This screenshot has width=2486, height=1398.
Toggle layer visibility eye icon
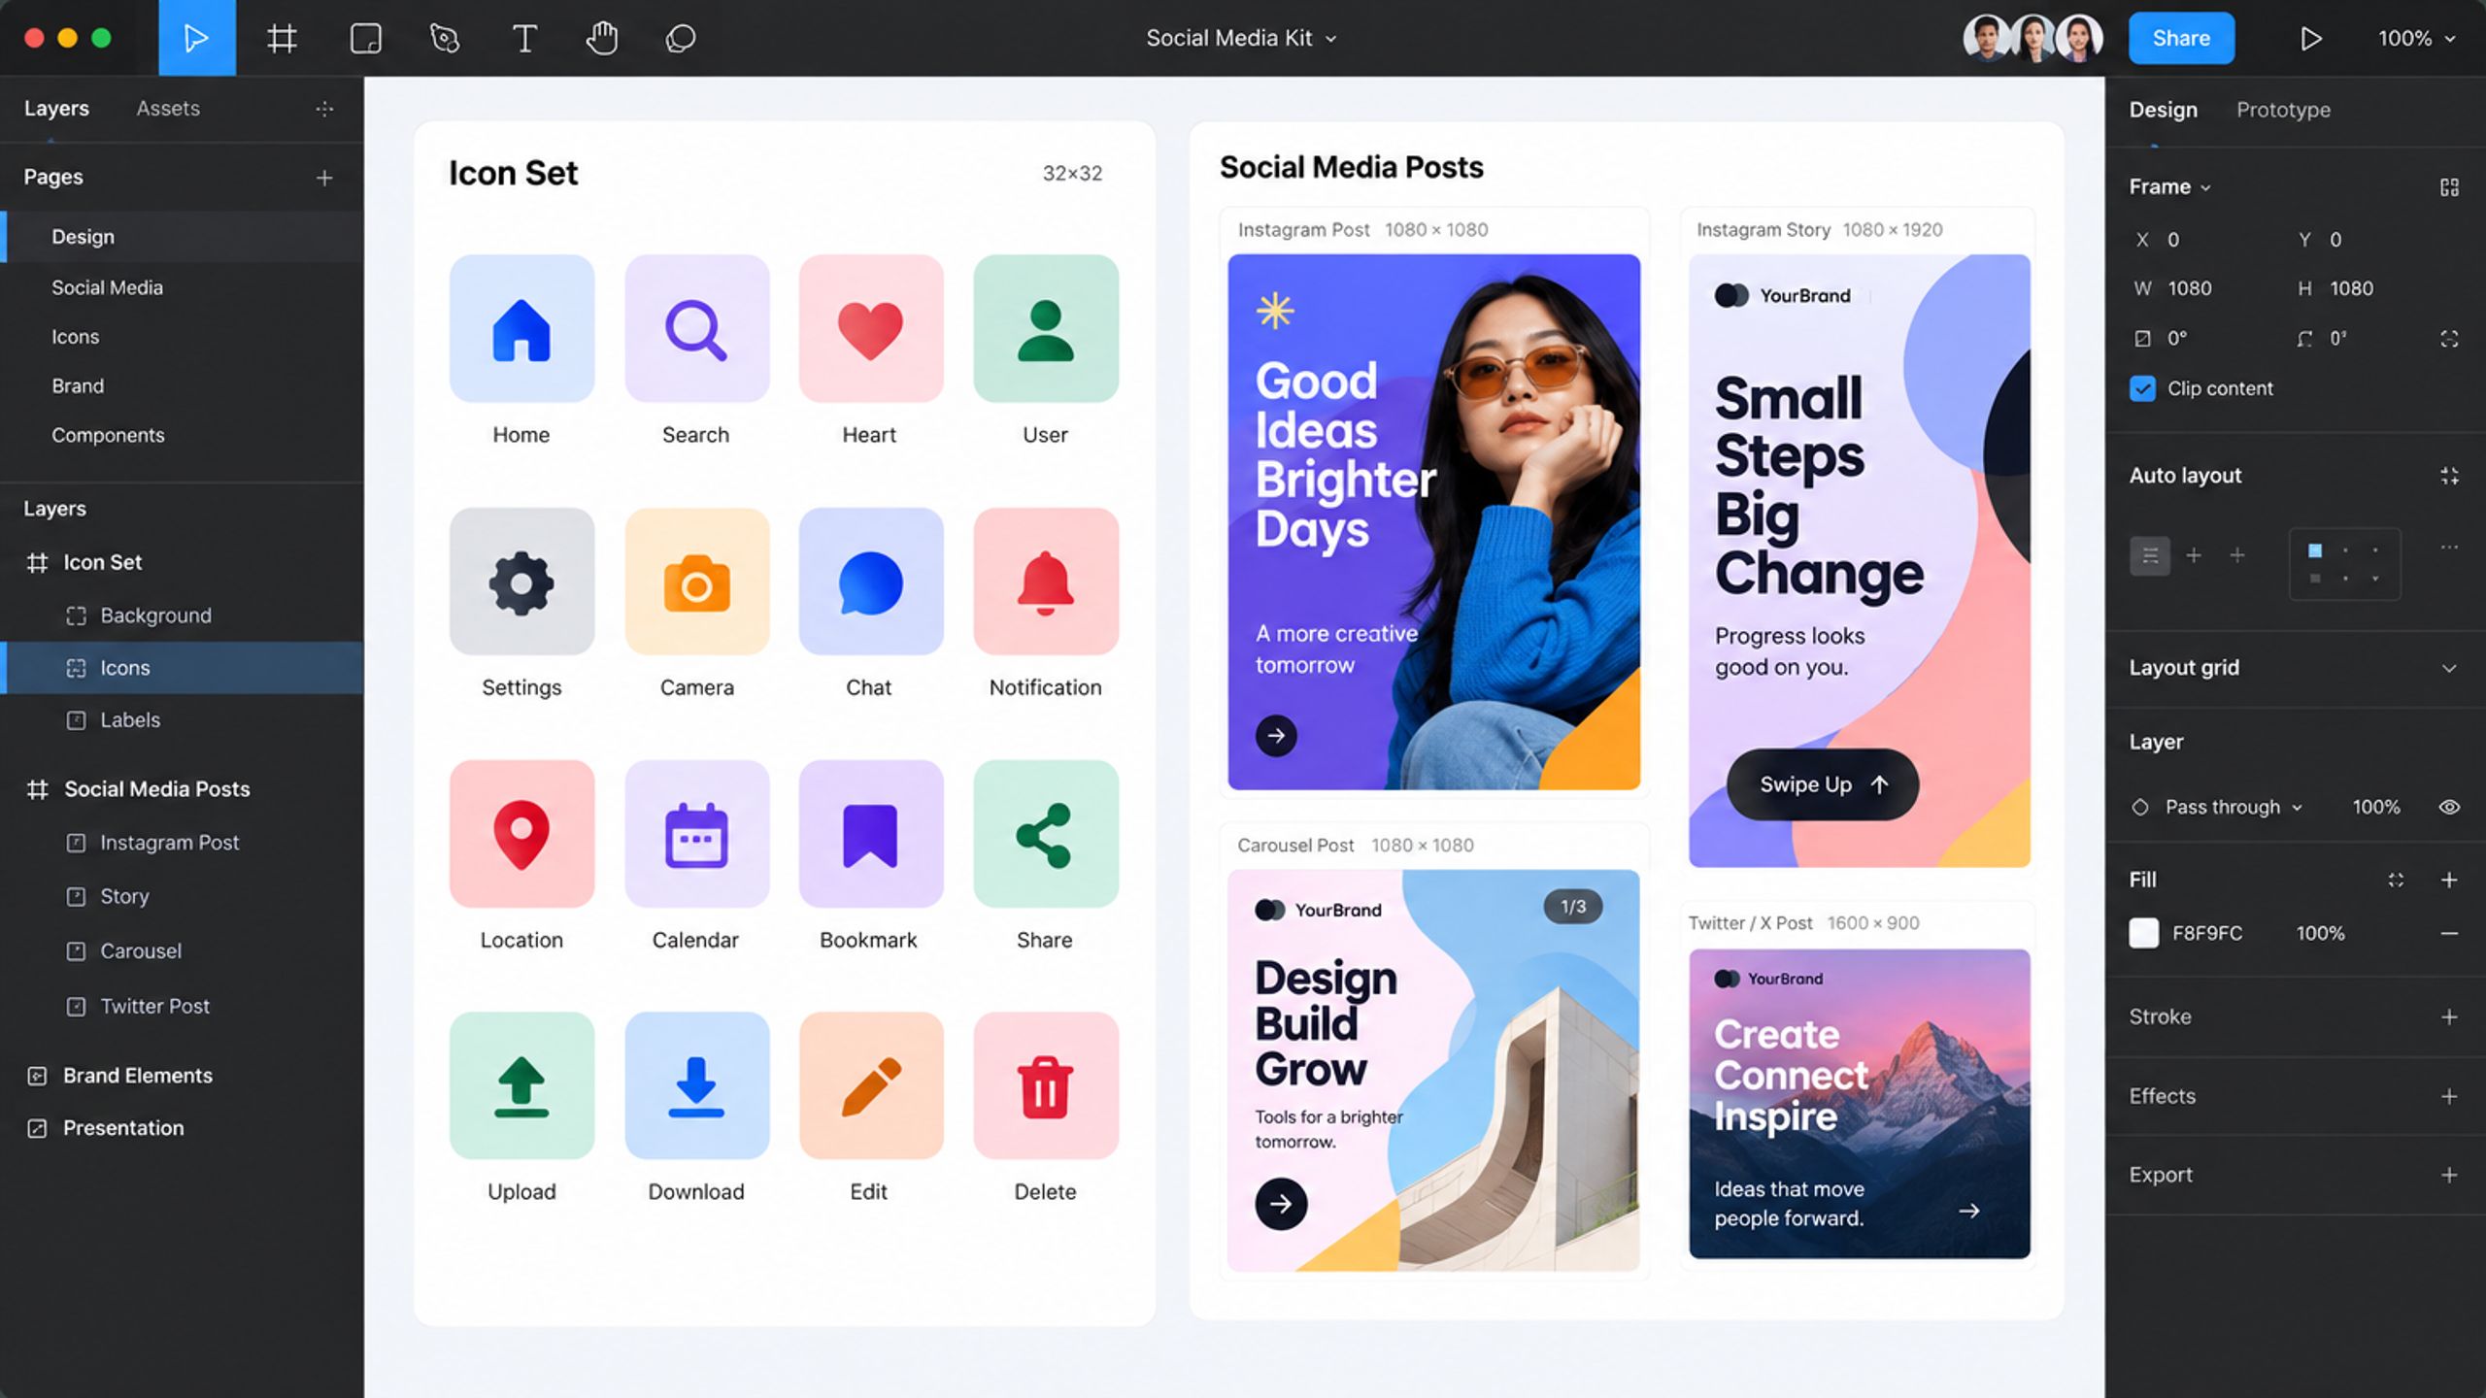click(2449, 808)
